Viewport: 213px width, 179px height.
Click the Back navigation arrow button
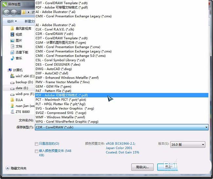click(6, 12)
